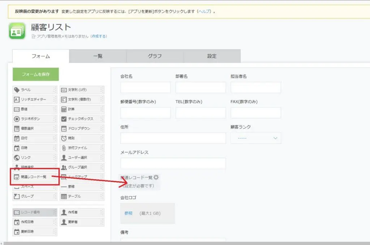Select the 計算 calculator field
This screenshot has height=245, width=370.
pyautogui.click(x=82, y=109)
